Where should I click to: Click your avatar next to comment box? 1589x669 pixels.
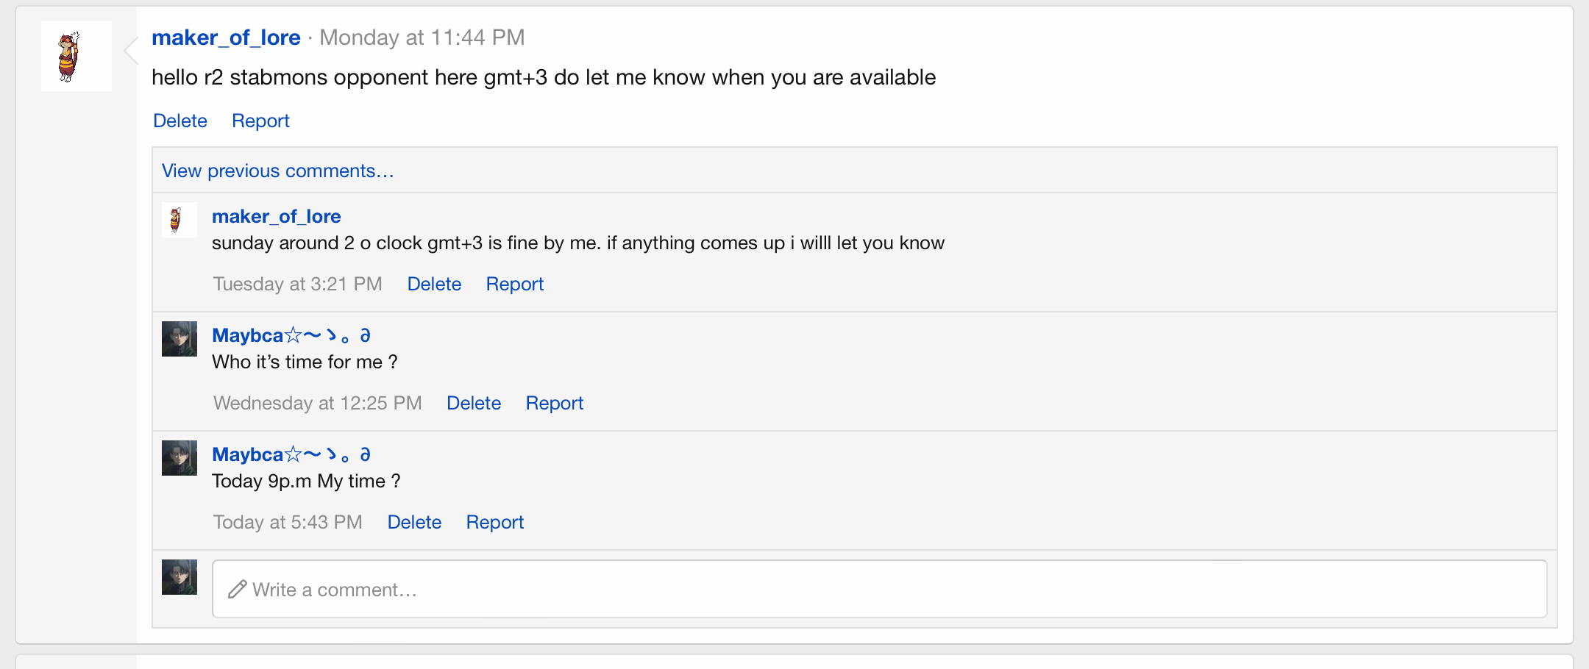coord(179,577)
